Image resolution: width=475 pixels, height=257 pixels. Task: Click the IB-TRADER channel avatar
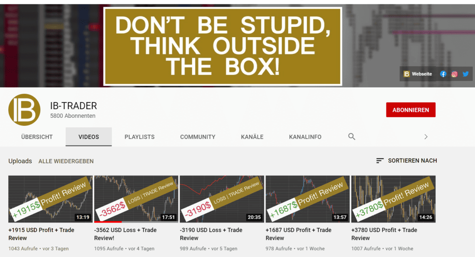[x=24, y=110]
